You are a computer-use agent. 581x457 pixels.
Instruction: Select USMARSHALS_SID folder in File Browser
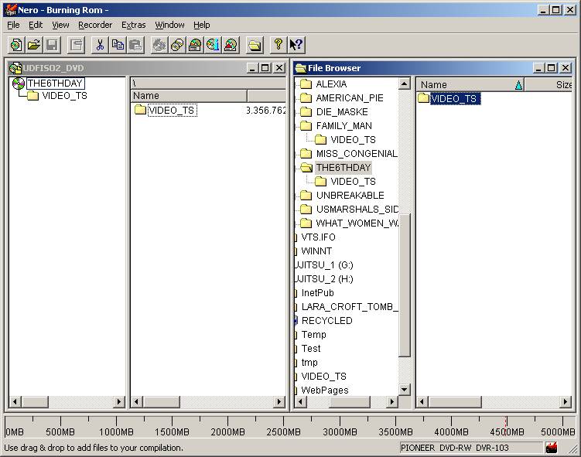tap(357, 210)
